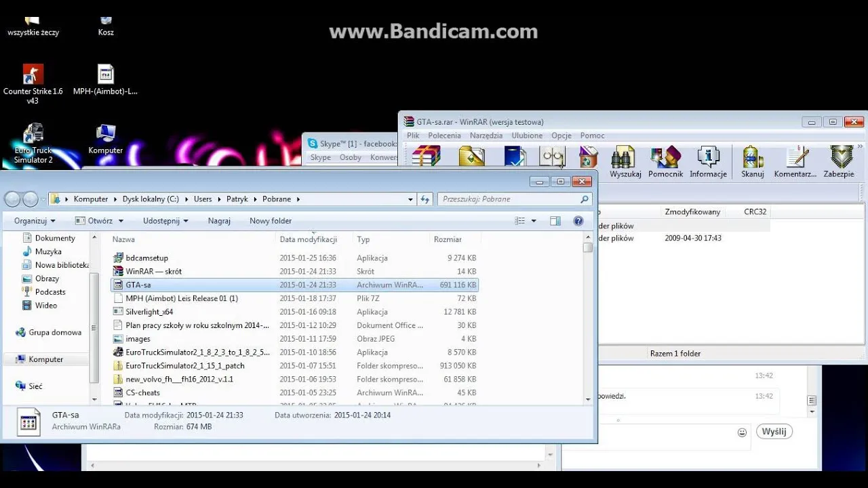Open the Ulubione menu in WinRAR
This screenshot has height=488, width=868.
click(x=527, y=136)
